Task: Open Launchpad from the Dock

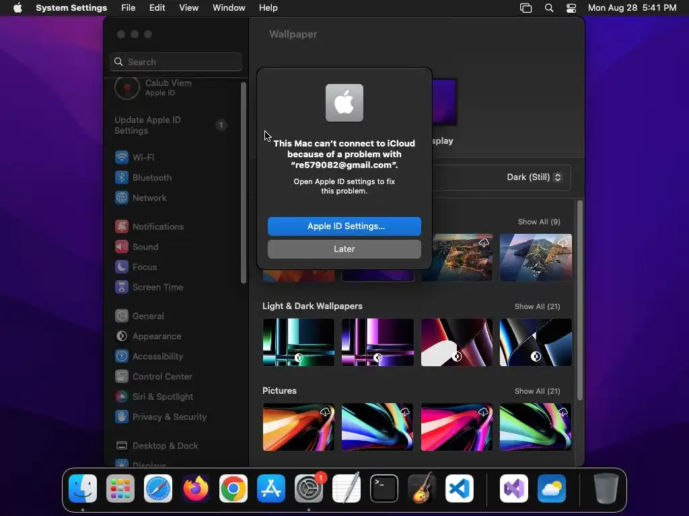Action: coord(120,488)
